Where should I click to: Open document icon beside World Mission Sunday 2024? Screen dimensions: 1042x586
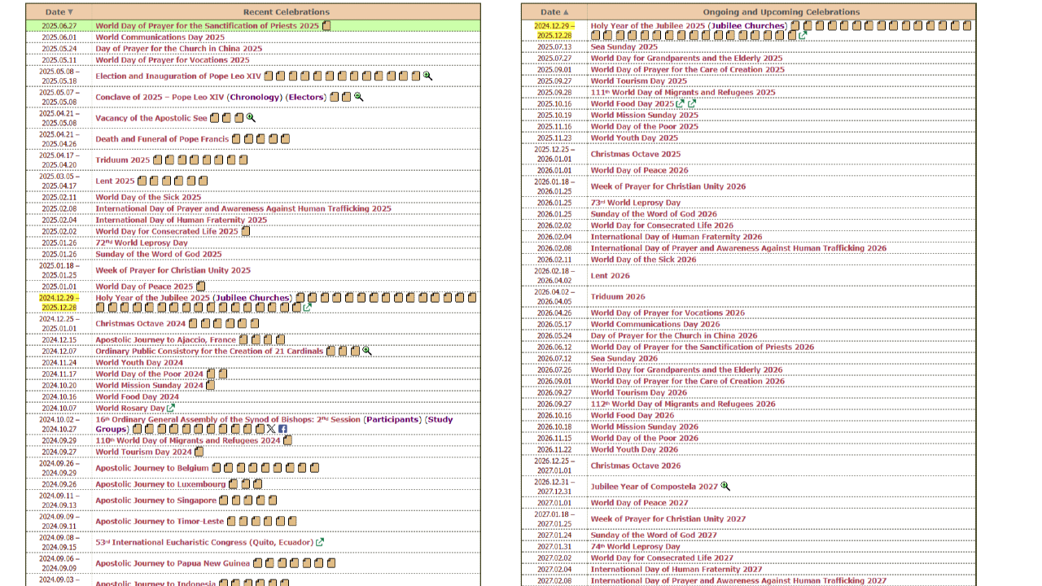point(210,386)
